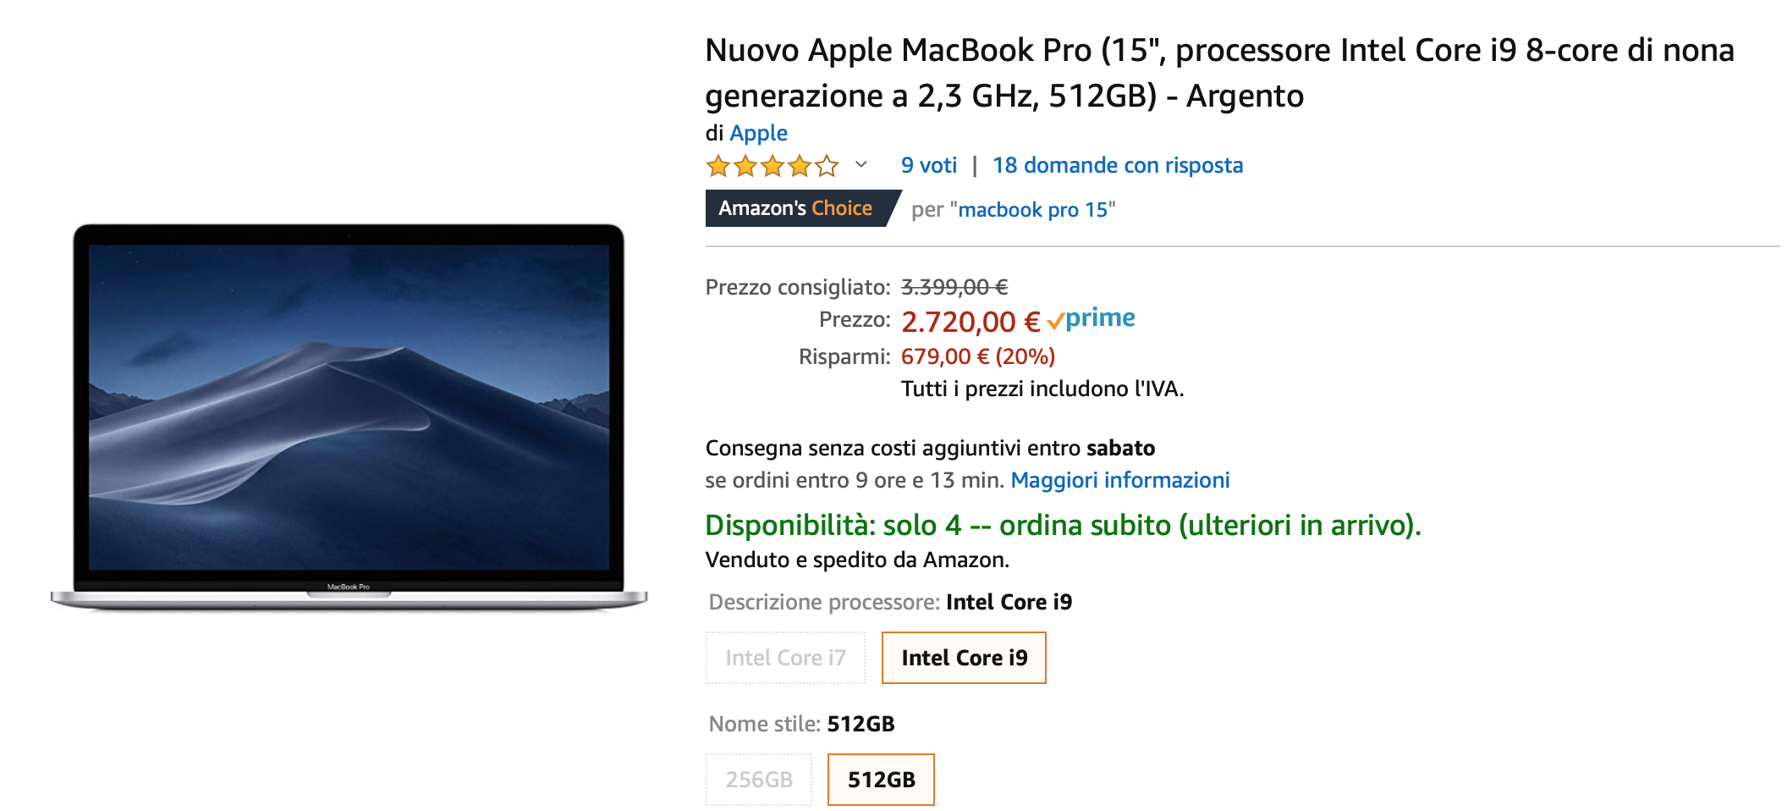This screenshot has width=1787, height=811.
Task: Click the green Disponibilità stock message
Action: coord(1062,525)
